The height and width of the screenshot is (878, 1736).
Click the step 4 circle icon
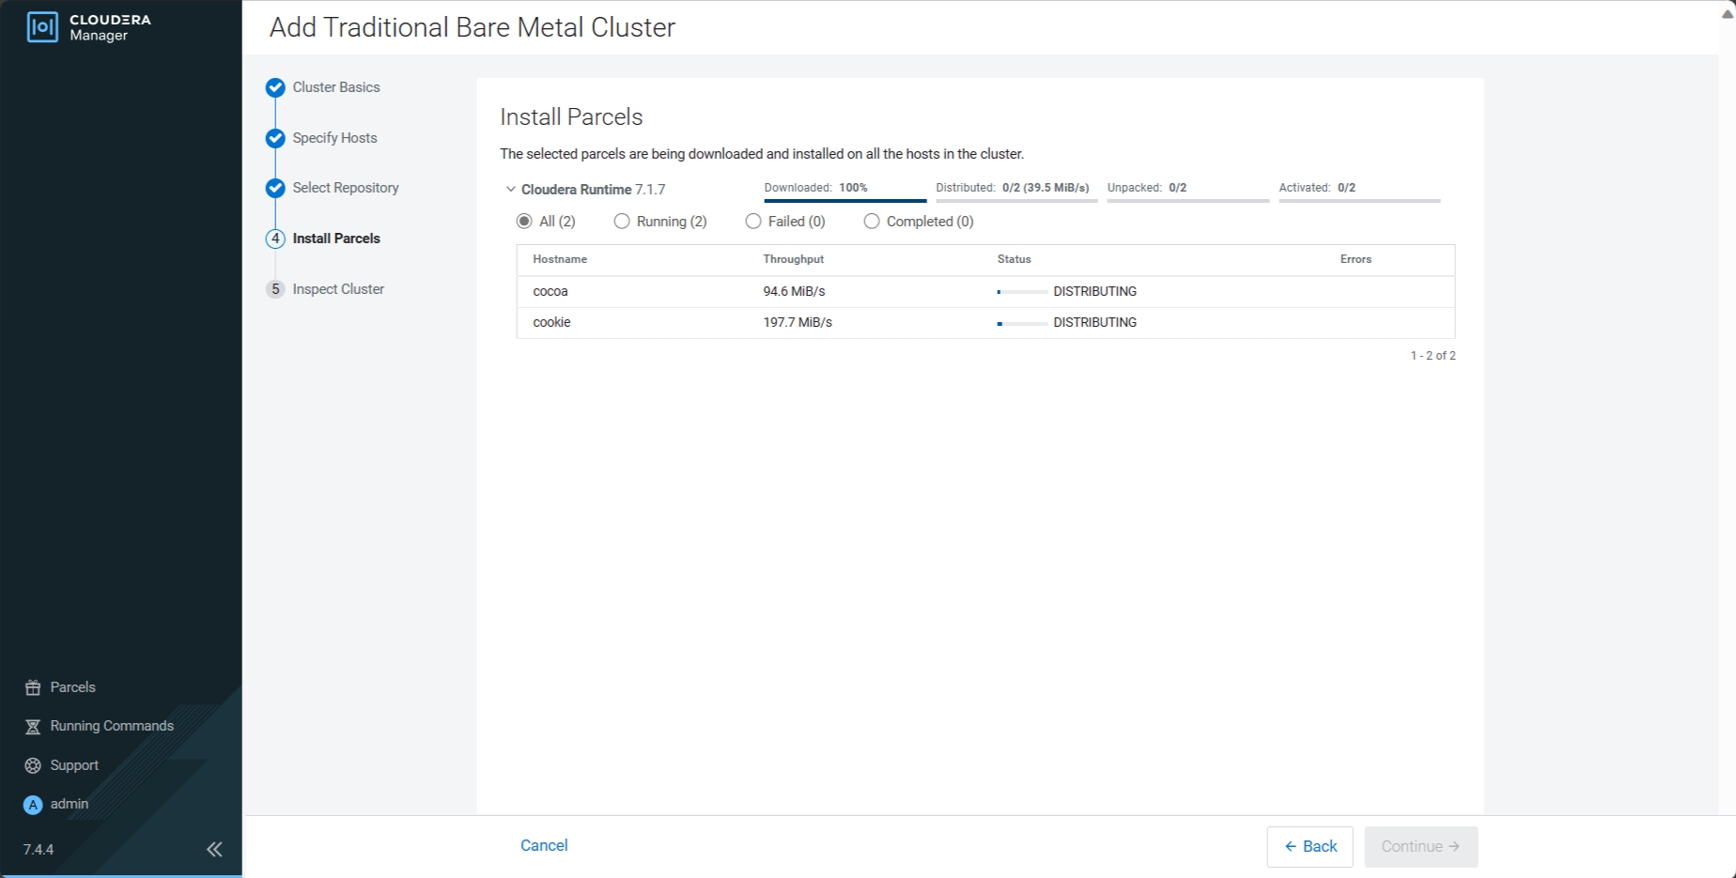(275, 239)
